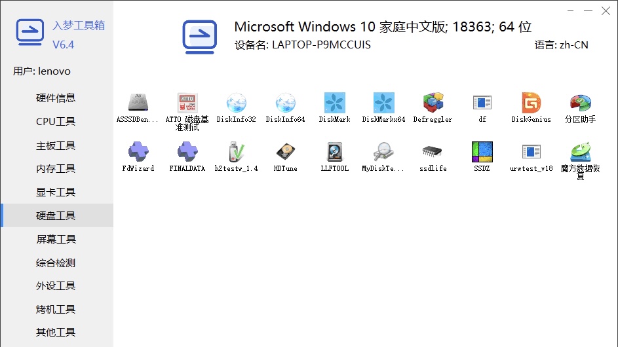618x347 pixels.
Task: Launch FdWizard tool
Action: (138, 152)
